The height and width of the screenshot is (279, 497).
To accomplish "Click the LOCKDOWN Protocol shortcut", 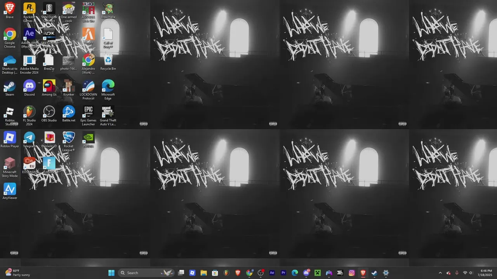I will 89,90.
